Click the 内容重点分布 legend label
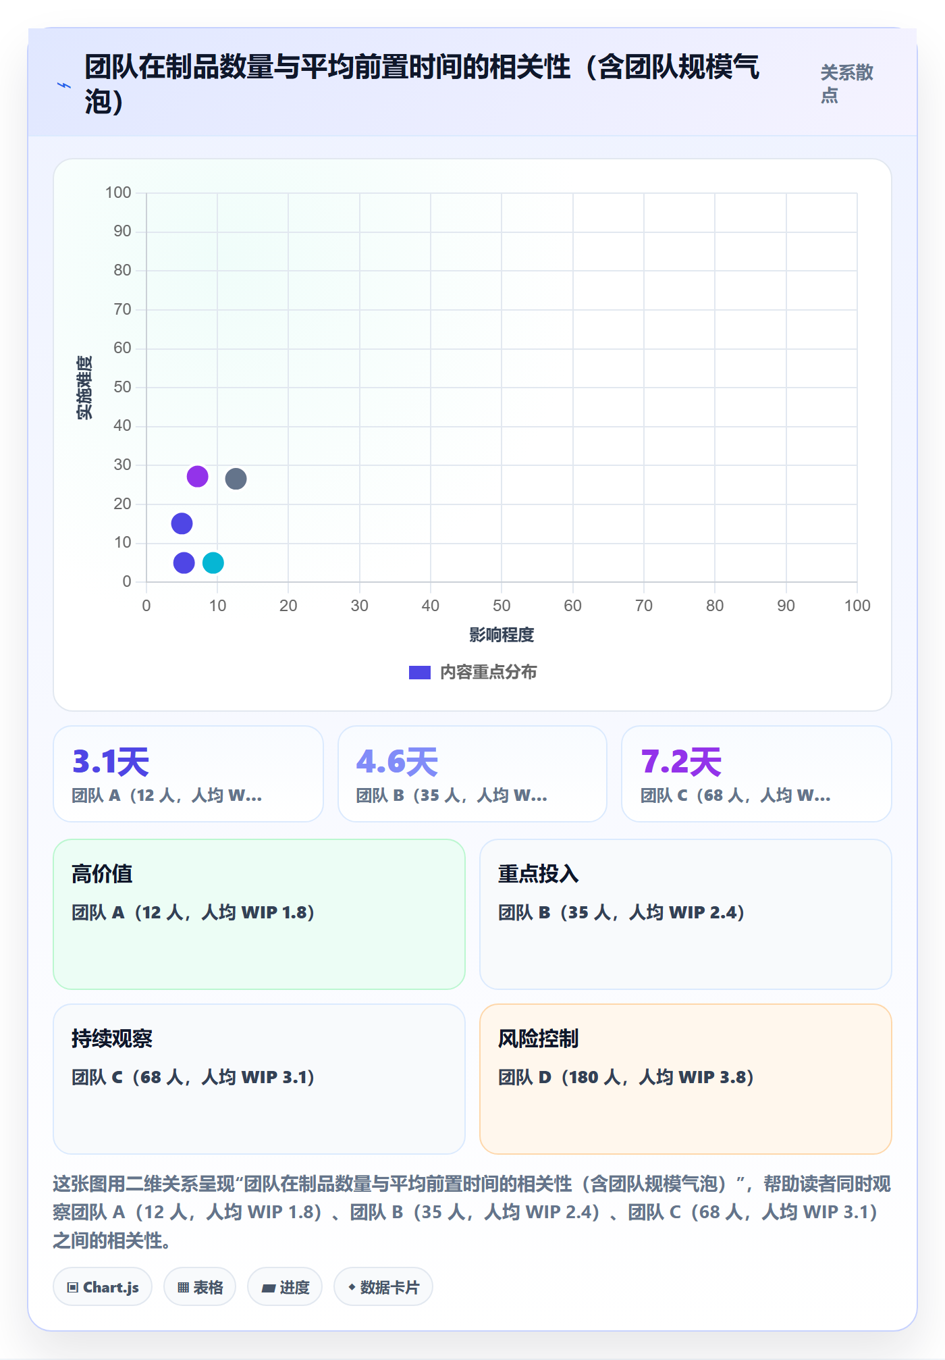 click(489, 673)
